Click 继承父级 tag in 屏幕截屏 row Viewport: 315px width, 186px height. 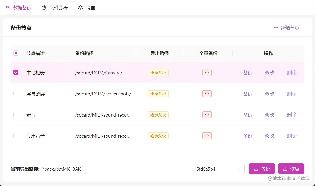(158, 94)
